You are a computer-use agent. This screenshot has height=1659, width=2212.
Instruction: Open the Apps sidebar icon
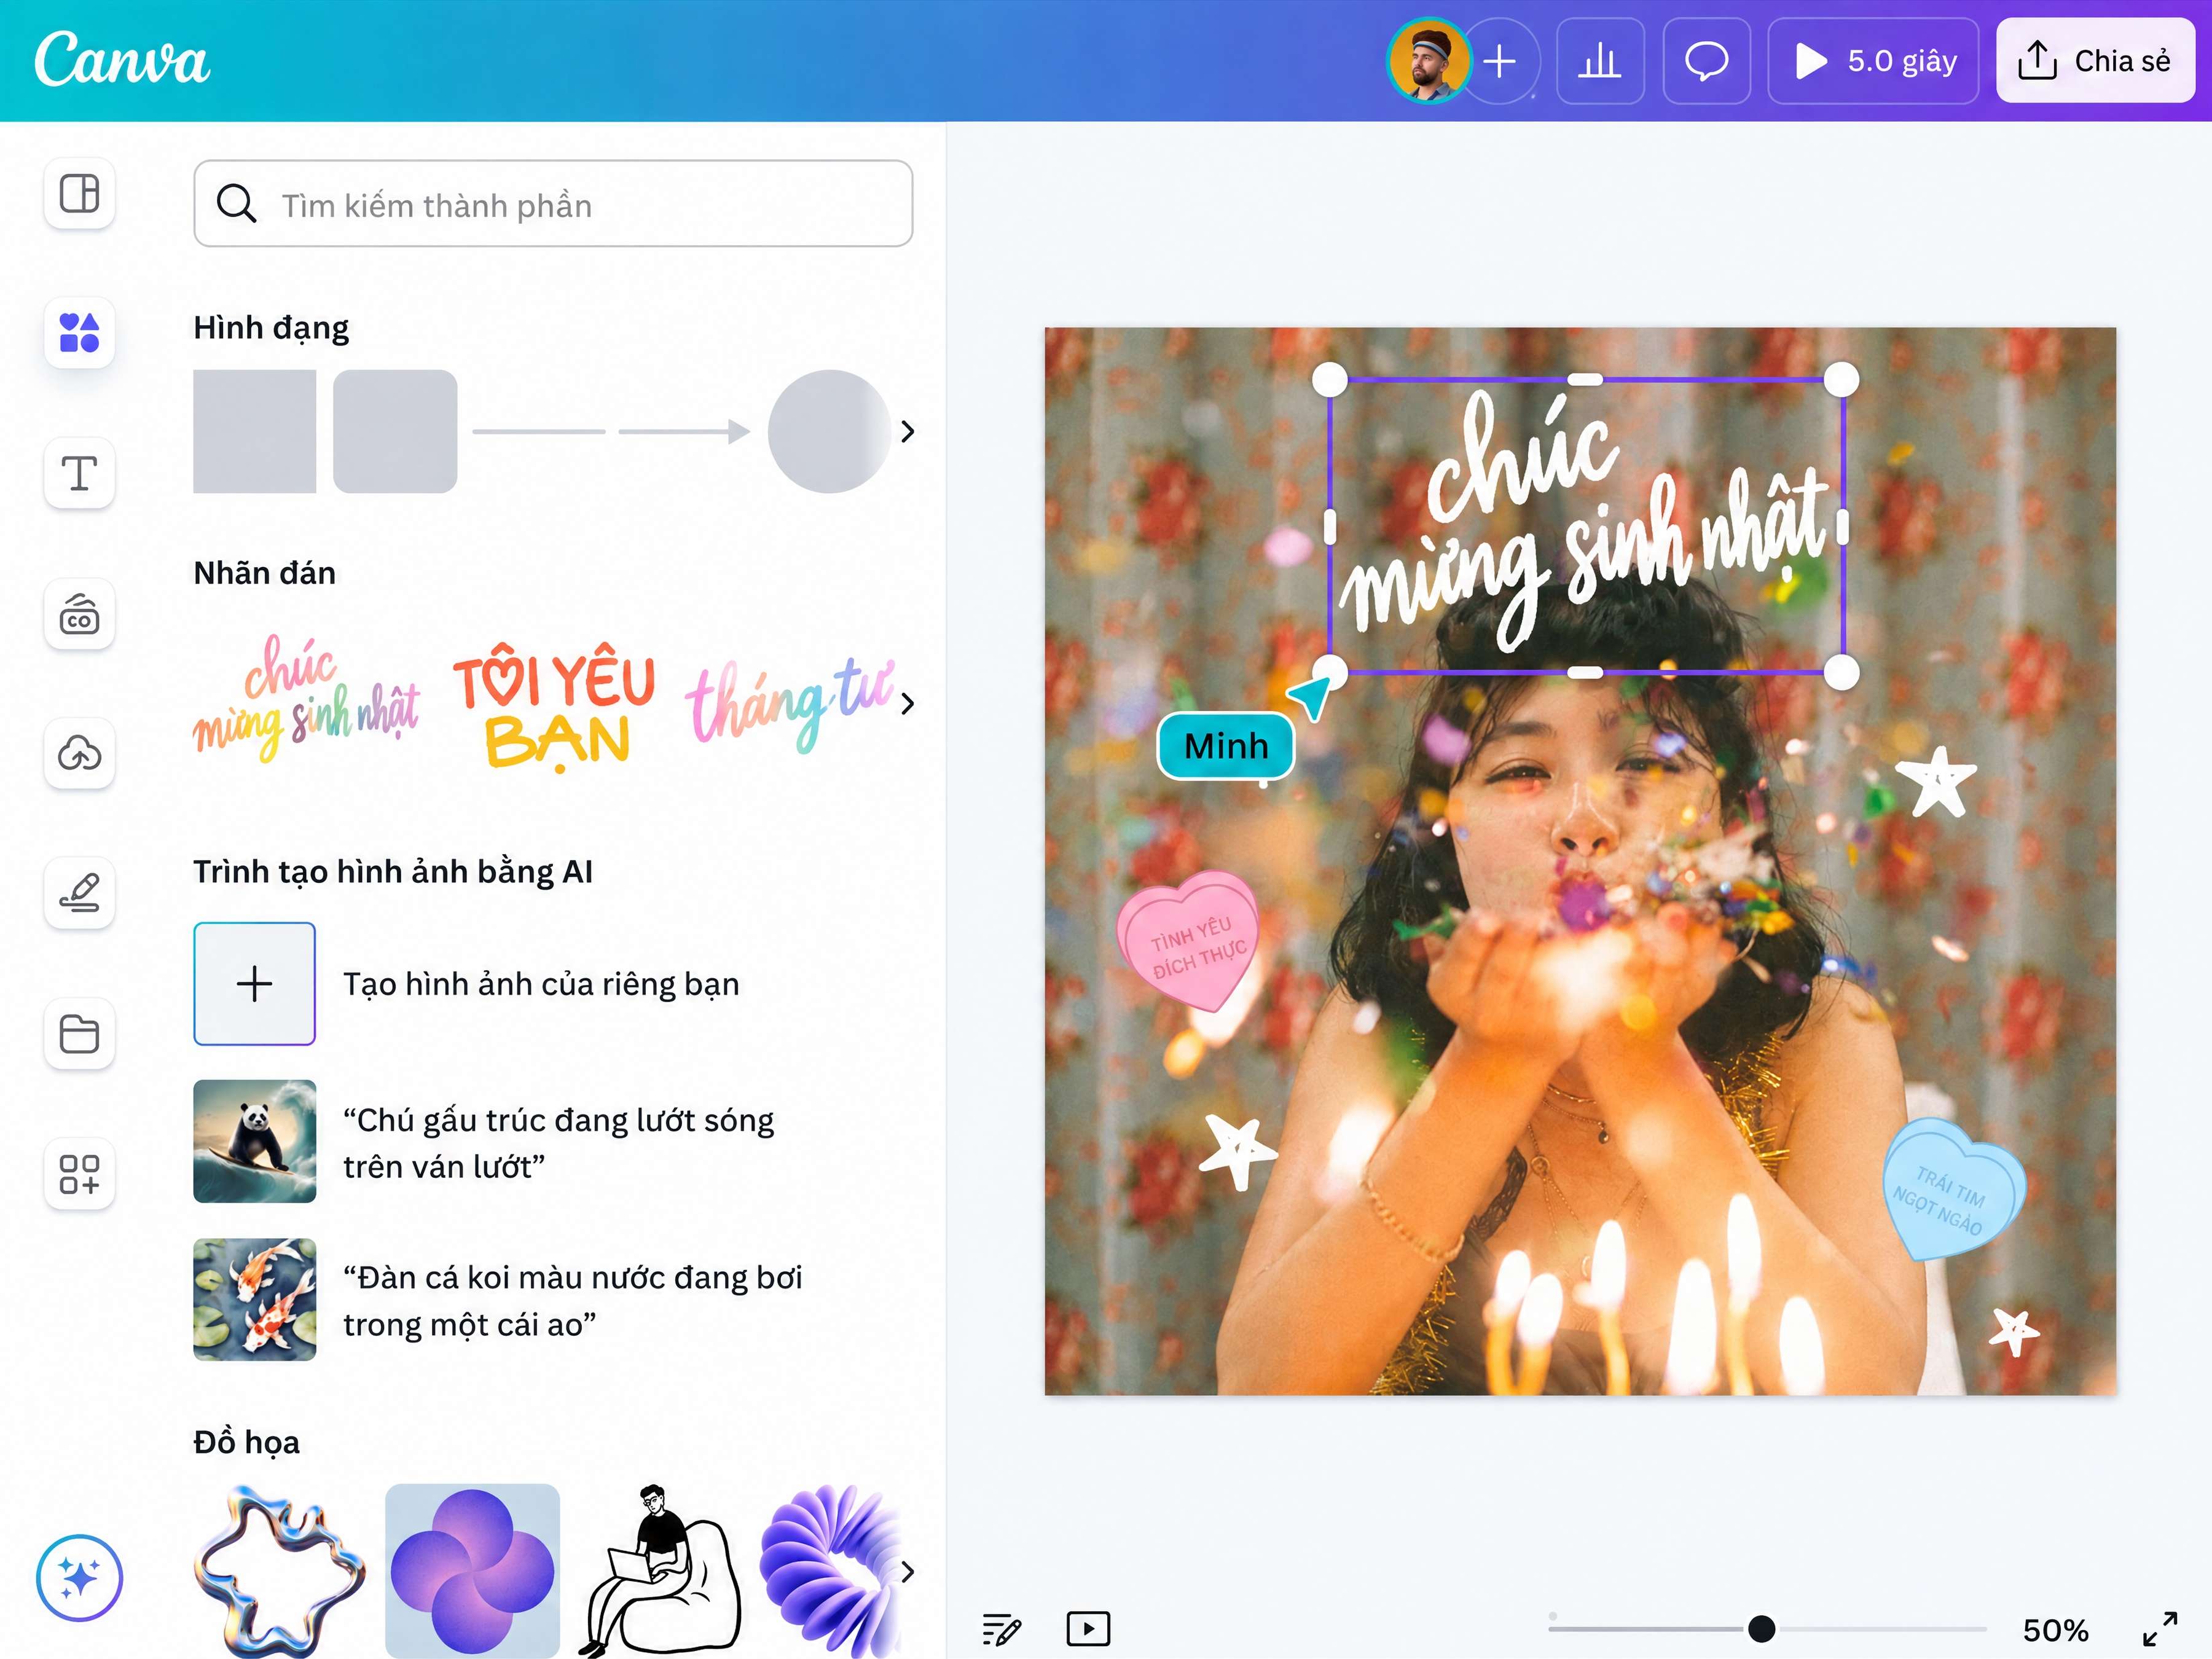click(x=79, y=1173)
